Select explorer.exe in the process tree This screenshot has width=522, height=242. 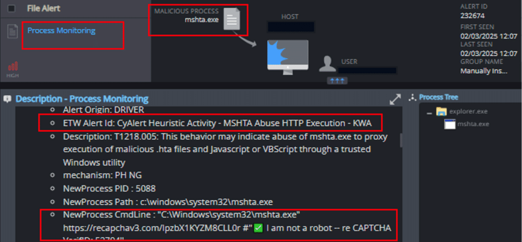click(468, 112)
